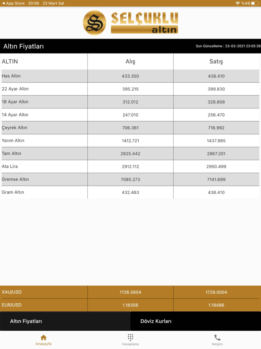Screen dimensions: 261x349
Task: Tap the İletişim phone icon
Action: (217, 337)
